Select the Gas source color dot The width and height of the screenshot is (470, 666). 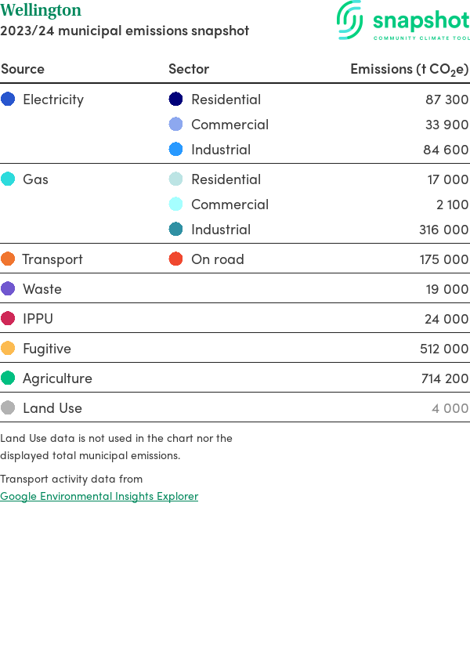pos(8,179)
